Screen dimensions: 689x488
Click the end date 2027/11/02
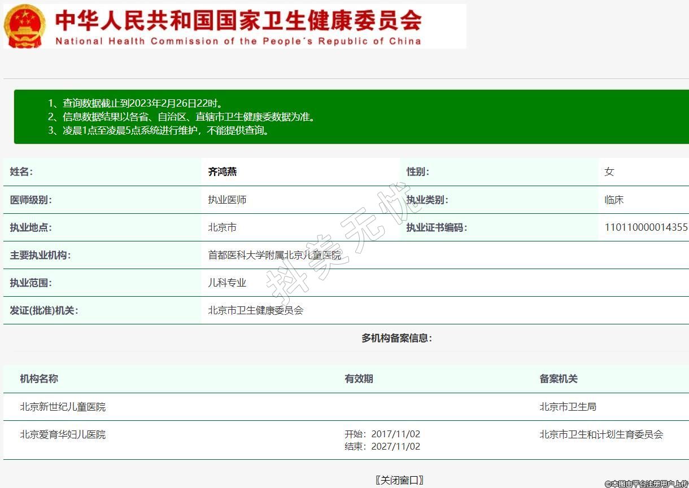click(395, 446)
